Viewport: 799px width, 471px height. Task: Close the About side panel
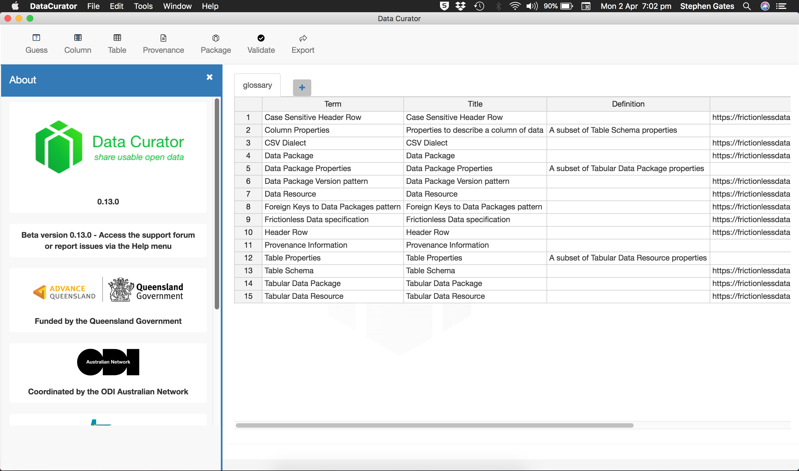[x=209, y=77]
